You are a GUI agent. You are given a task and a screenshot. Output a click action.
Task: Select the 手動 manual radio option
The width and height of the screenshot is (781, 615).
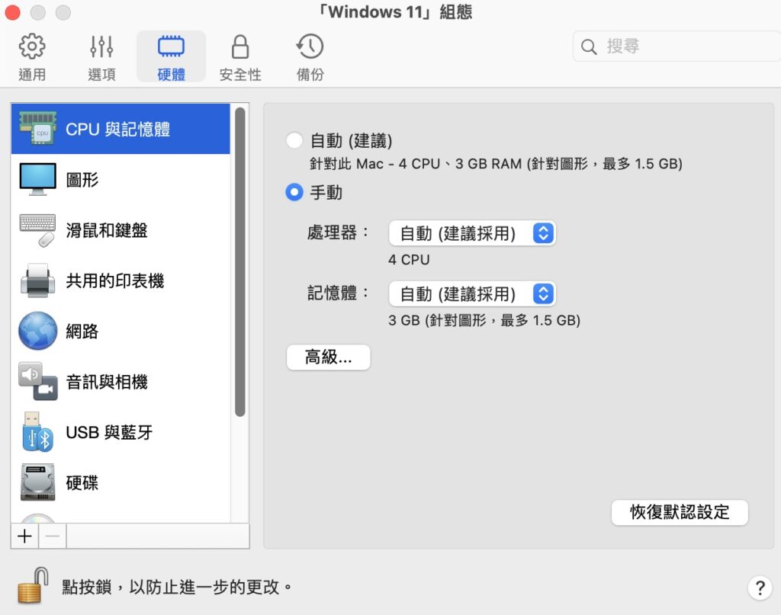[294, 192]
